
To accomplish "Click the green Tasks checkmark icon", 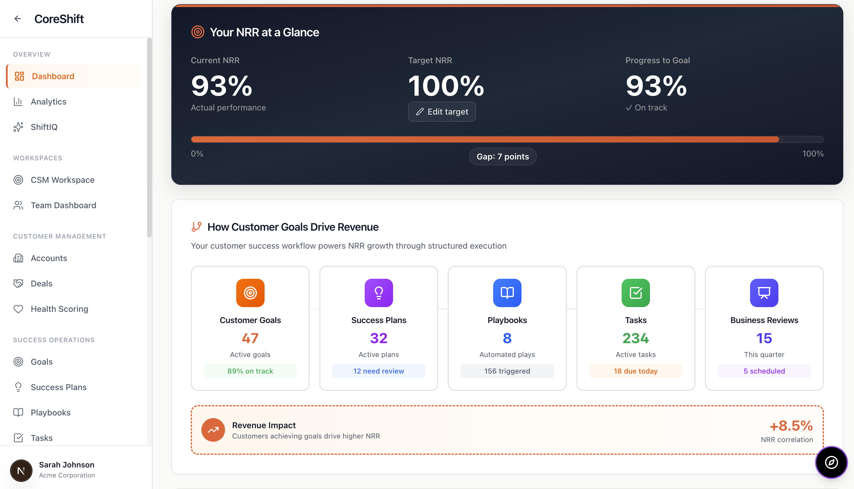I will [x=635, y=293].
